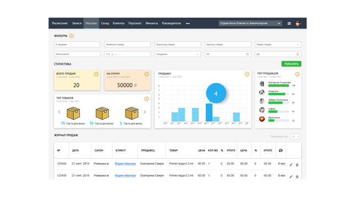This screenshot has width=353, height=202.
Task: Click user avatar in top navigation bar
Action: (298, 23)
